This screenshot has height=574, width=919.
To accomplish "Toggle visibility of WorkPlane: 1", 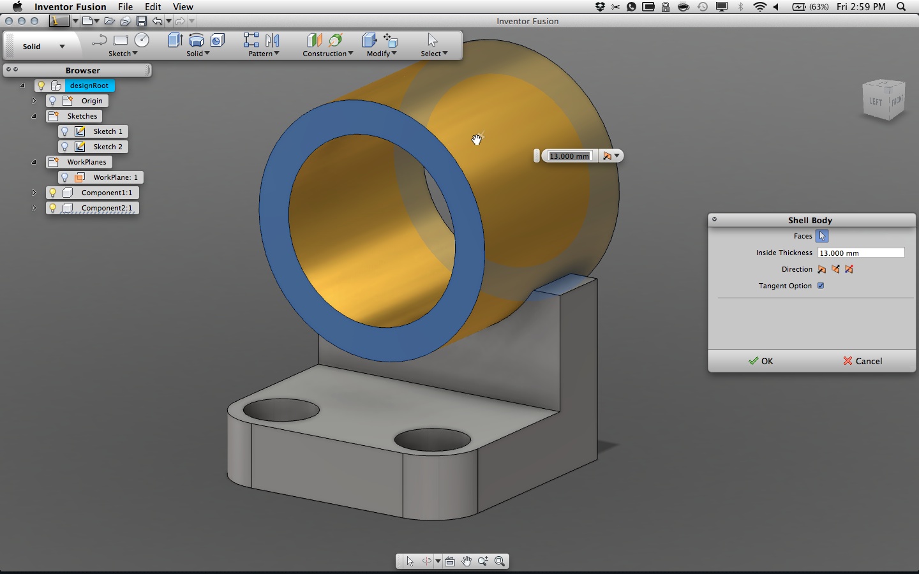I will pyautogui.click(x=64, y=177).
